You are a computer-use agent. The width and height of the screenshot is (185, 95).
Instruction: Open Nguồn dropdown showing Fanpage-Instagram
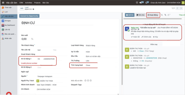click(x=52, y=76)
